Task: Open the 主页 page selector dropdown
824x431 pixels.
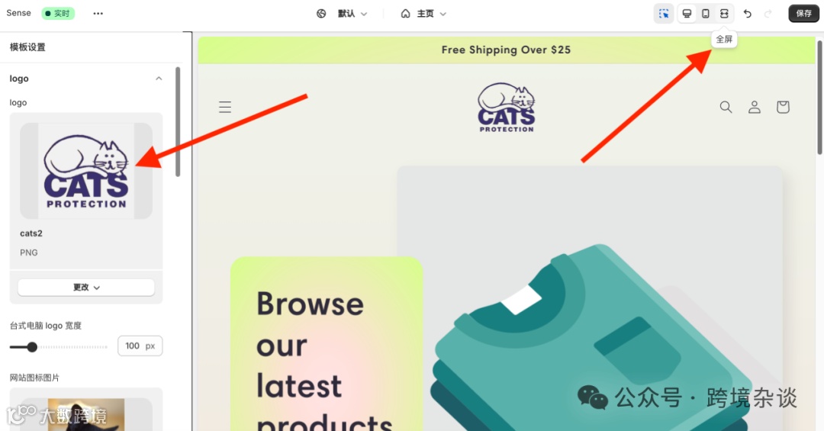Action: [x=423, y=14]
